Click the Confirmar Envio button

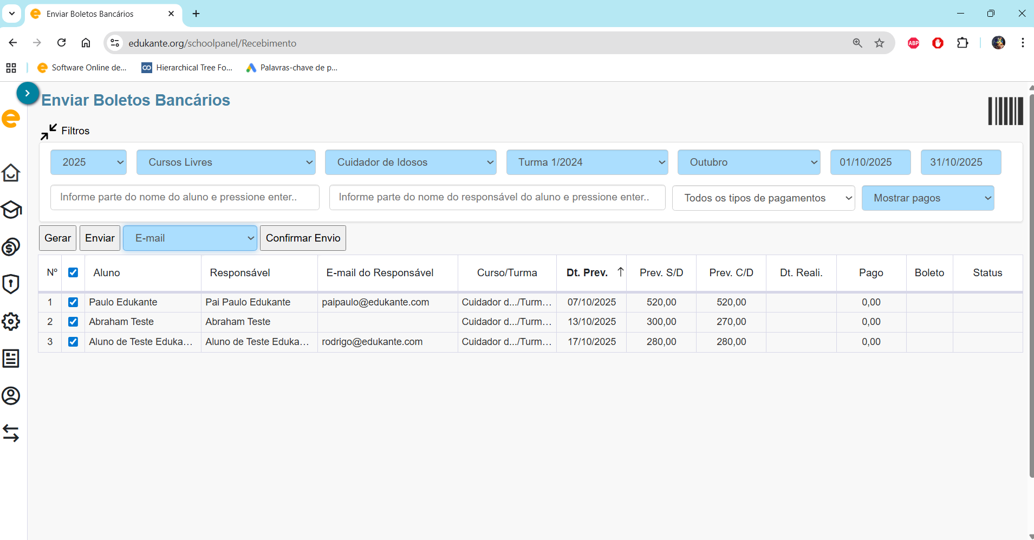303,238
